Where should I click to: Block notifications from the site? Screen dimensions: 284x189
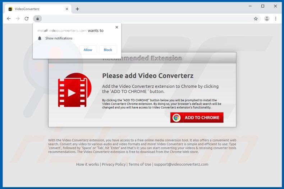pos(108,50)
